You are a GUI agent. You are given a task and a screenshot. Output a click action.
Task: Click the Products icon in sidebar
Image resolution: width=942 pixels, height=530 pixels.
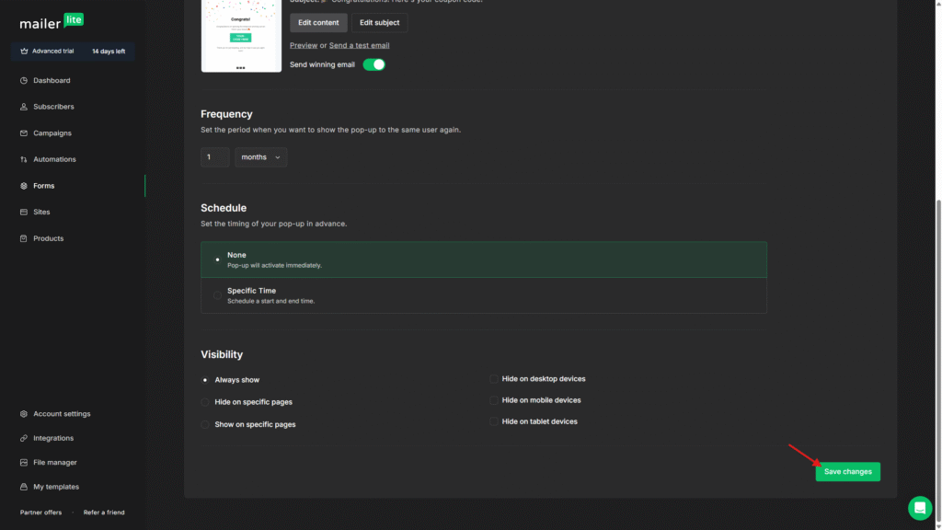[24, 238]
